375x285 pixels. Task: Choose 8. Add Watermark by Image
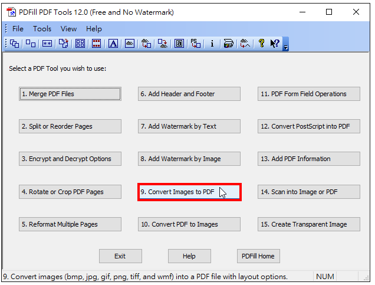(x=189, y=159)
